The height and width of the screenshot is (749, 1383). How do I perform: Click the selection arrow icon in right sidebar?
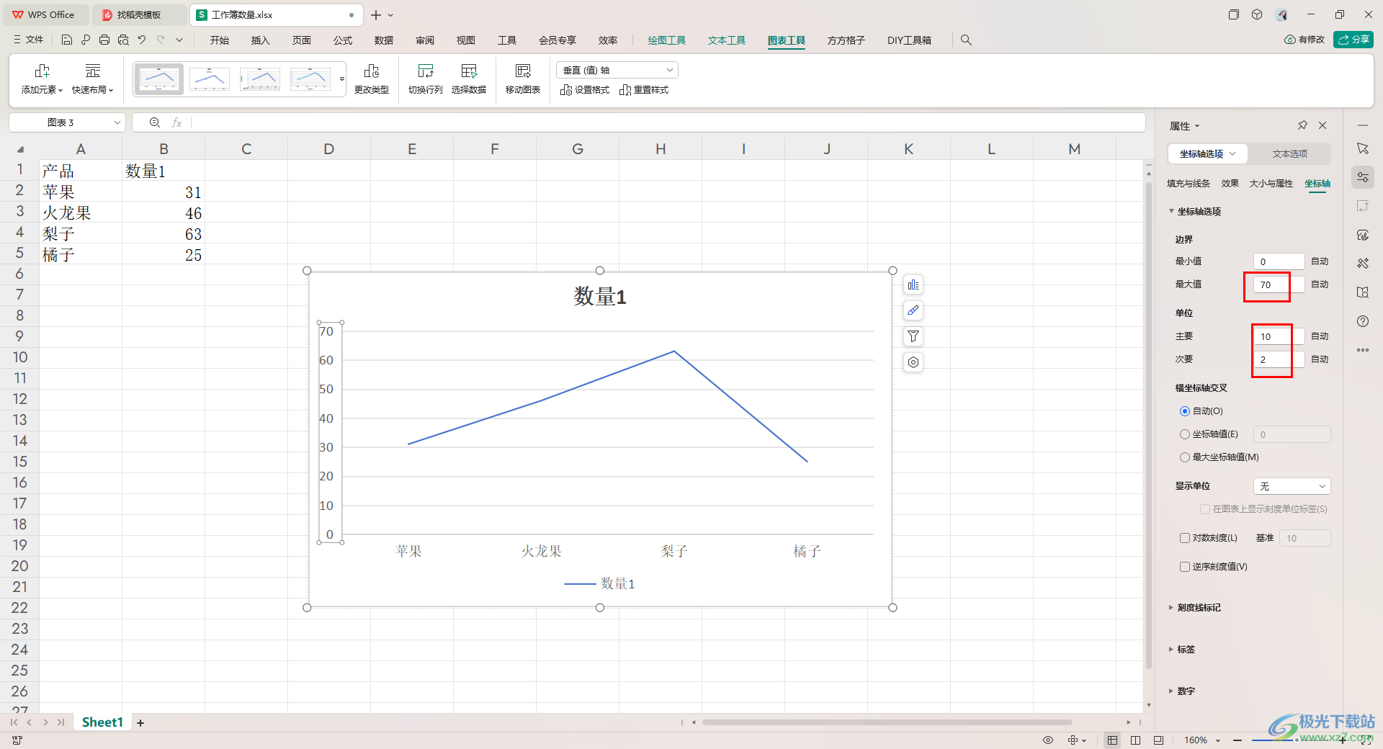(x=1363, y=148)
